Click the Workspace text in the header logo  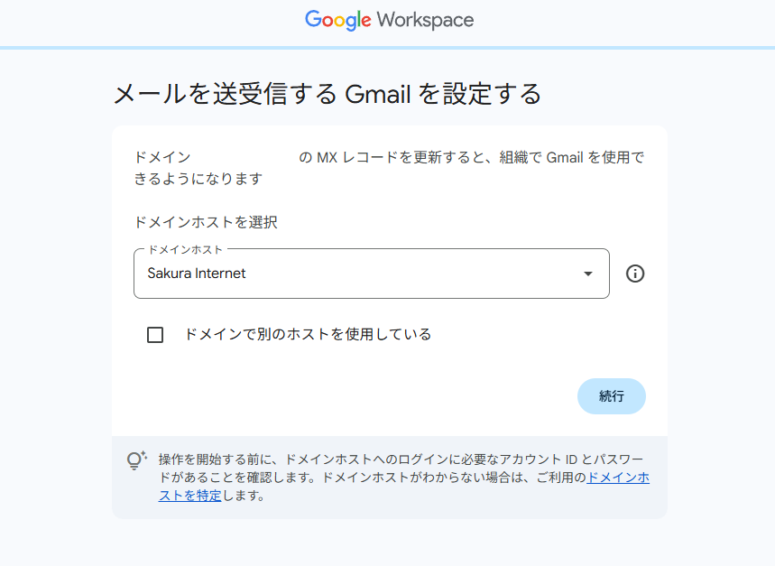(x=425, y=20)
